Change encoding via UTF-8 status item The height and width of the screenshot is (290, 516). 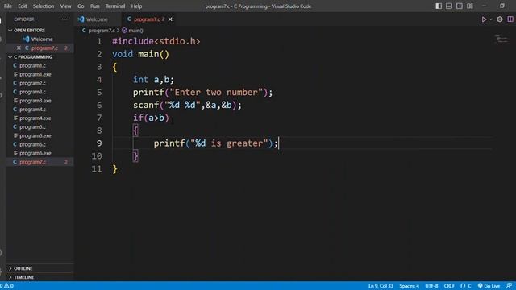[431, 286]
